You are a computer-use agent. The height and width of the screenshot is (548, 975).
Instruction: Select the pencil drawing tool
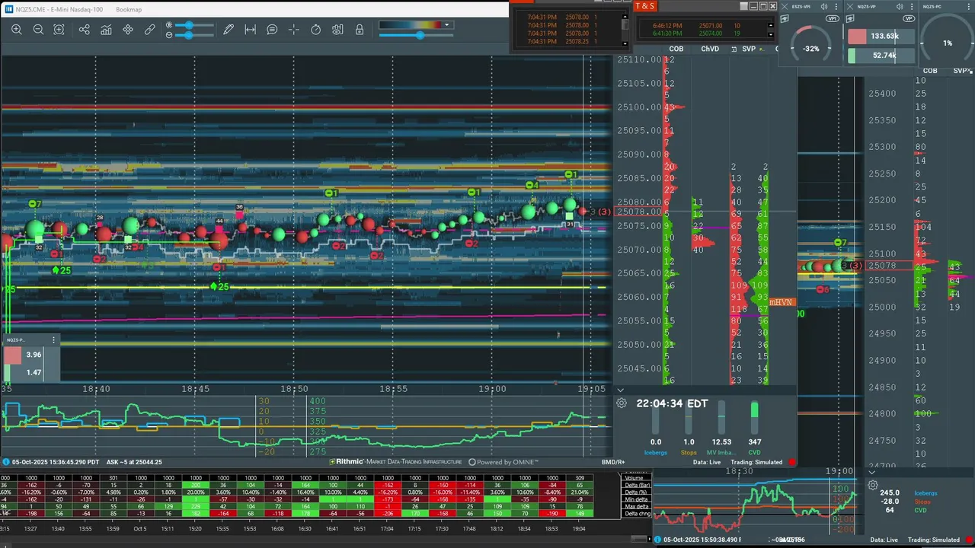[x=229, y=30]
